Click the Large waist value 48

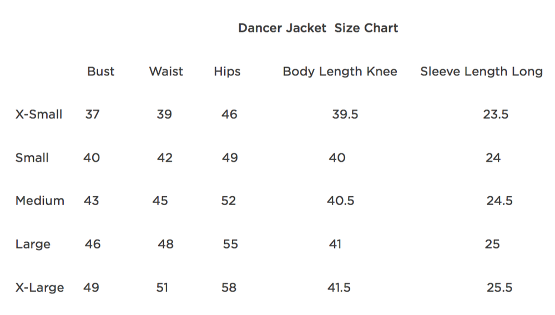(165, 244)
